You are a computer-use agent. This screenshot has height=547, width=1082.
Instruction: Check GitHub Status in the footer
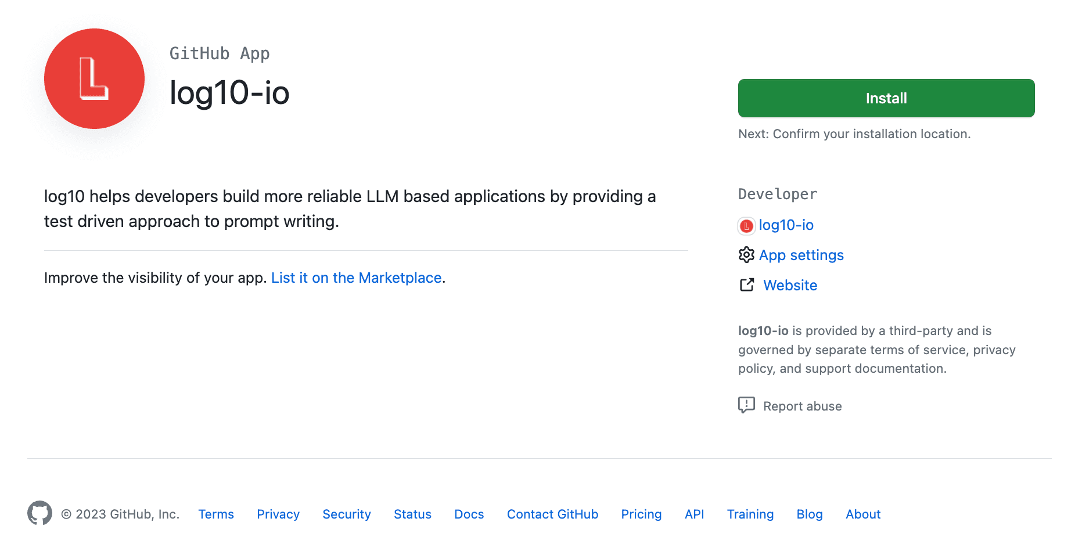pyautogui.click(x=412, y=514)
